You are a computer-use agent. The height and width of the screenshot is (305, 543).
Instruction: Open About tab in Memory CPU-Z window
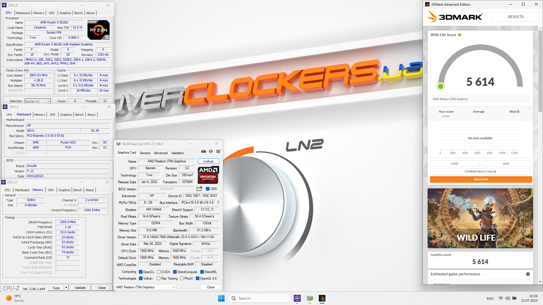coord(90,190)
